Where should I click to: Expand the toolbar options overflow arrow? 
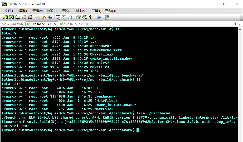[241, 18]
